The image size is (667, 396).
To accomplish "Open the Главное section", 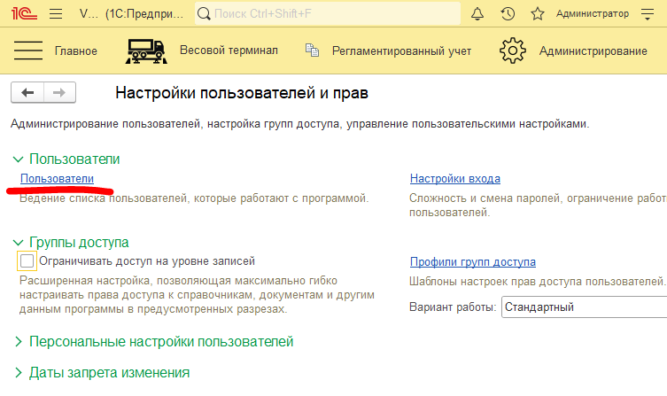I will (75, 51).
